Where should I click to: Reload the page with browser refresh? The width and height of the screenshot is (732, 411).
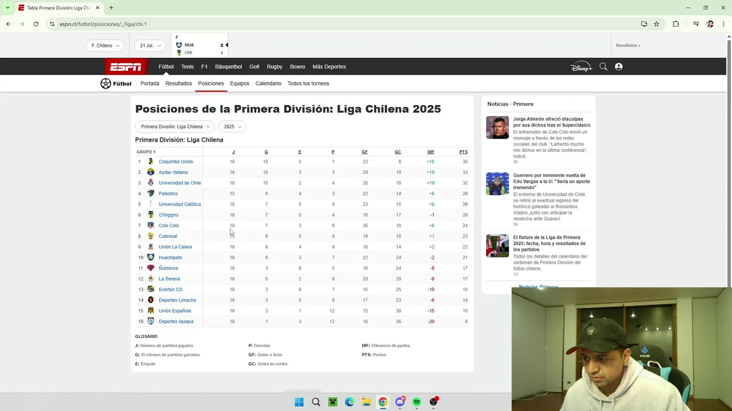pos(35,24)
